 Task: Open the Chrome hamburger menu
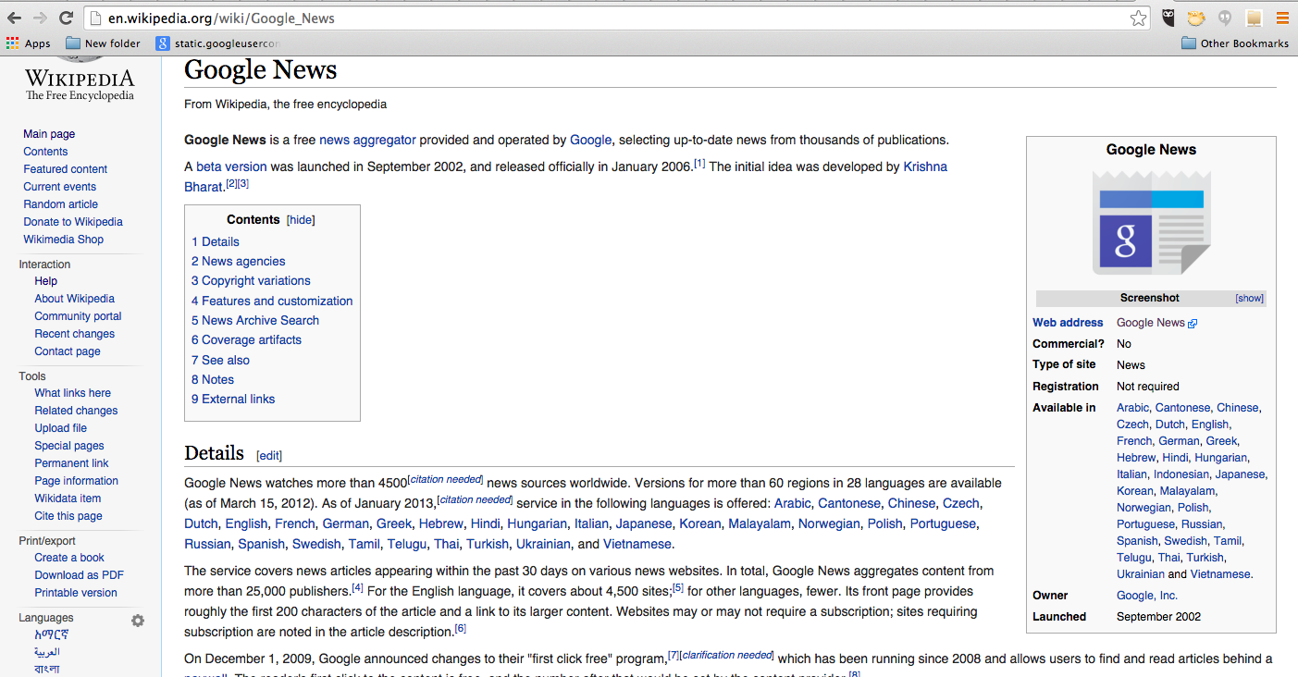(x=1282, y=18)
